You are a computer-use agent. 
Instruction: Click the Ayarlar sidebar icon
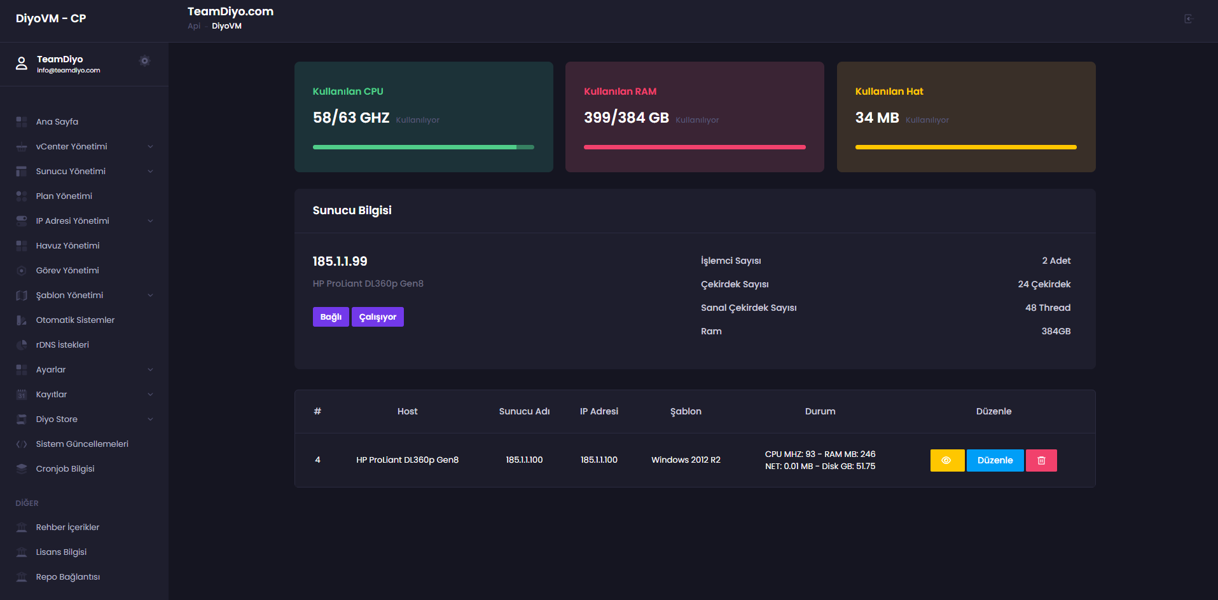(x=22, y=369)
